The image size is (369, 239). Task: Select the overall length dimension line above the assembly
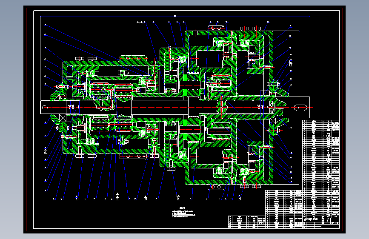175,17
